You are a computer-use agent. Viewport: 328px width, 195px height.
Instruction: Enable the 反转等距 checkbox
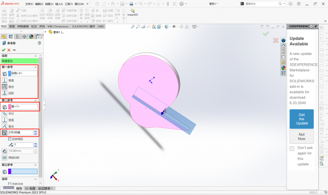(10, 139)
